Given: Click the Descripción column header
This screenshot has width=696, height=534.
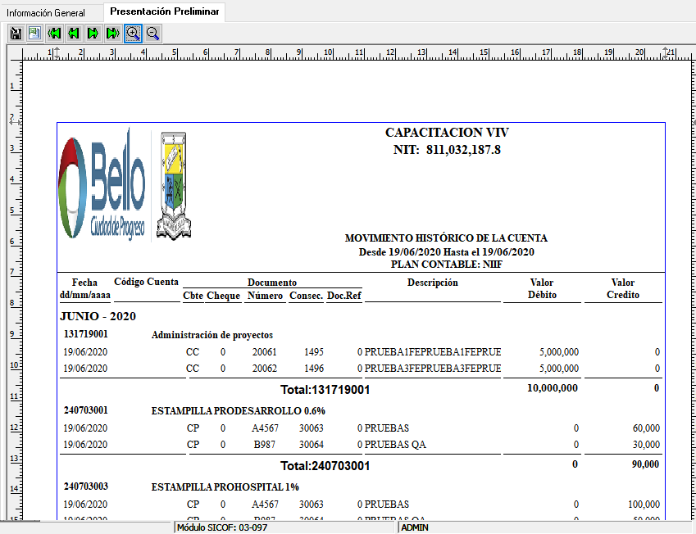Looking at the screenshot, I should click(x=432, y=283).
